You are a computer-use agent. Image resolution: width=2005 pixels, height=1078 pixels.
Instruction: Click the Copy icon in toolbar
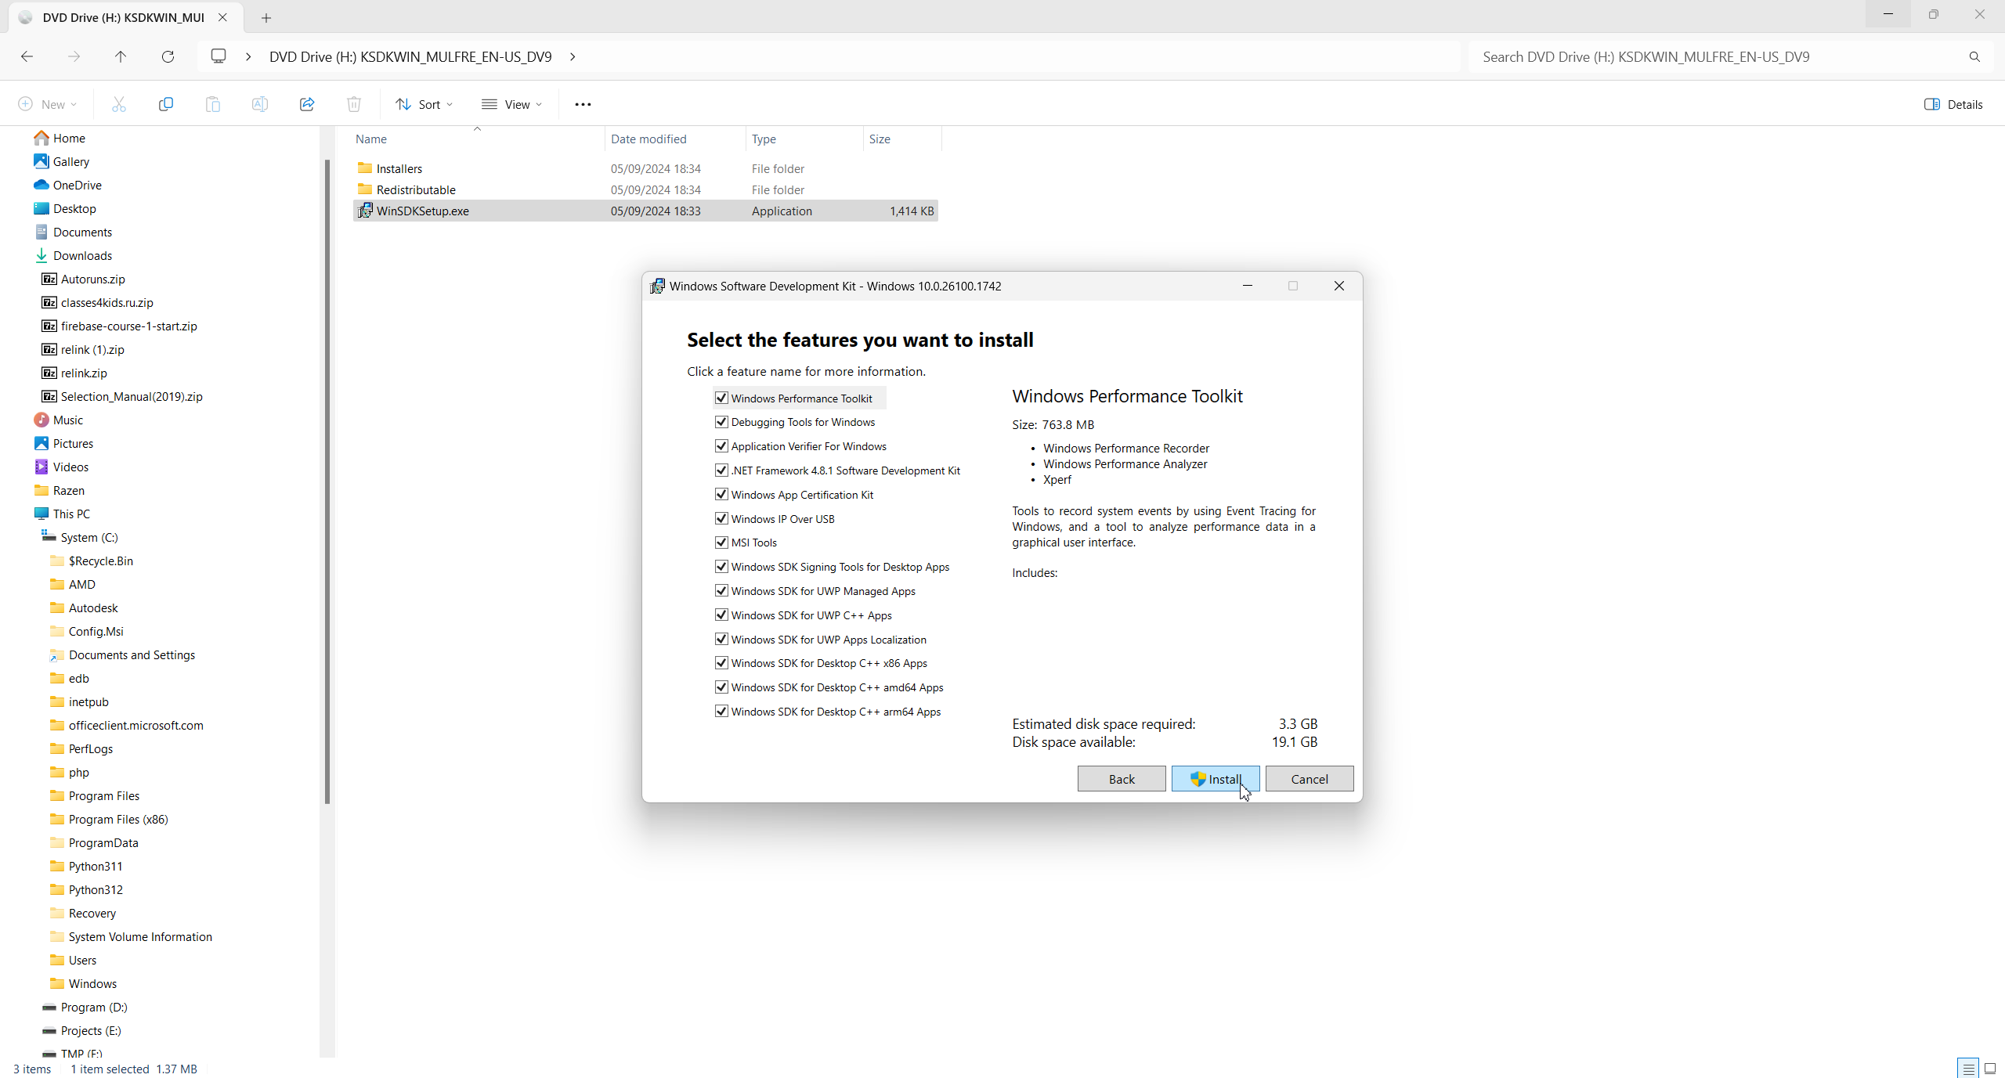pos(166,104)
